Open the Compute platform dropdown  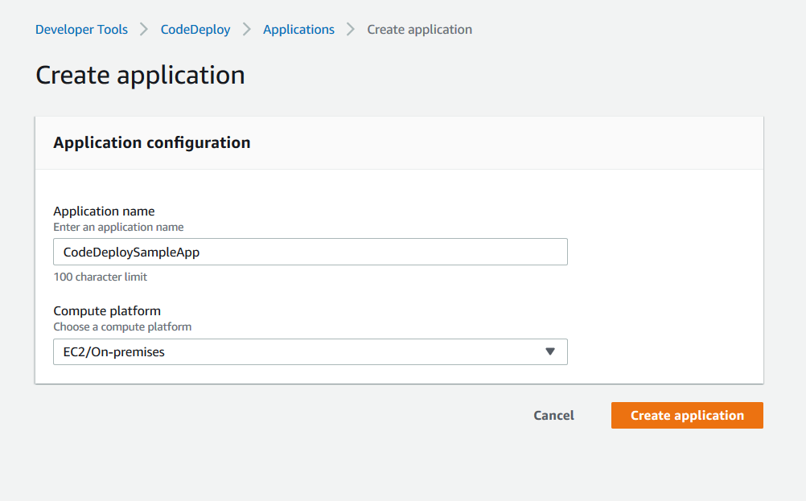pyautogui.click(x=310, y=352)
